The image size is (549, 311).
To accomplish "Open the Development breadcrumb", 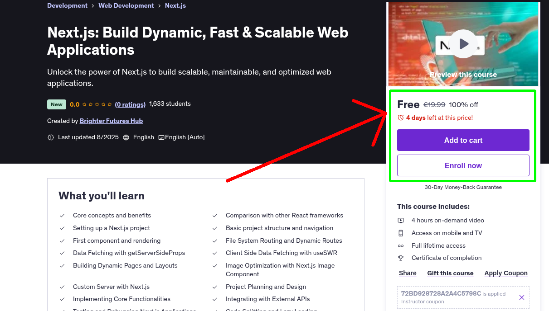I will coord(68,5).
